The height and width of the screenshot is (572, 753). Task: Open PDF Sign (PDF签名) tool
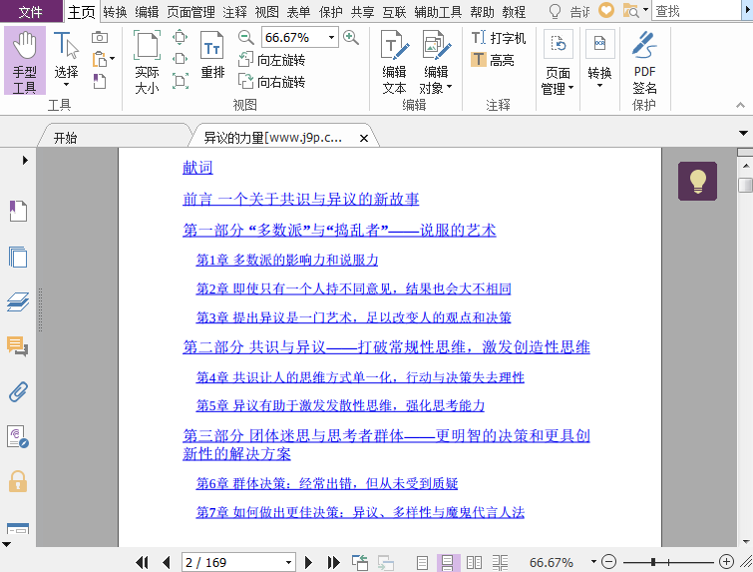tap(644, 62)
